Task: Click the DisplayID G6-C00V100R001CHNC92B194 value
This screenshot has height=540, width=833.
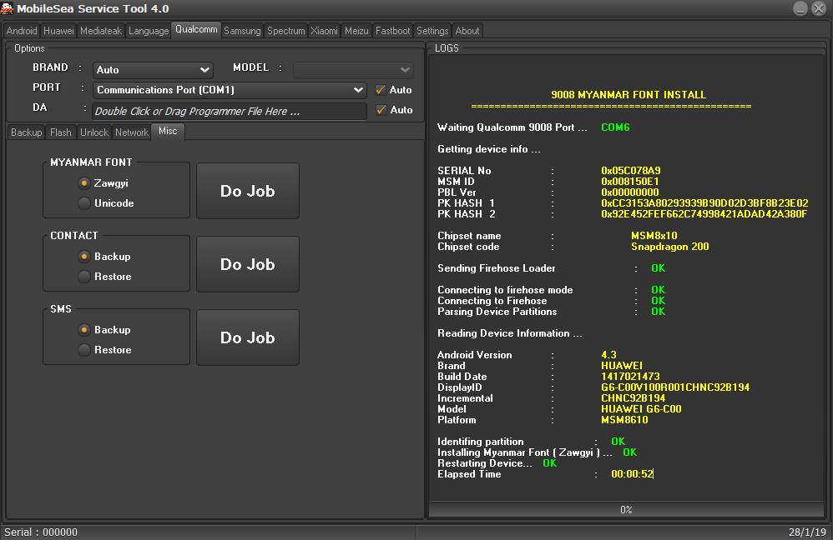Action: 675,387
